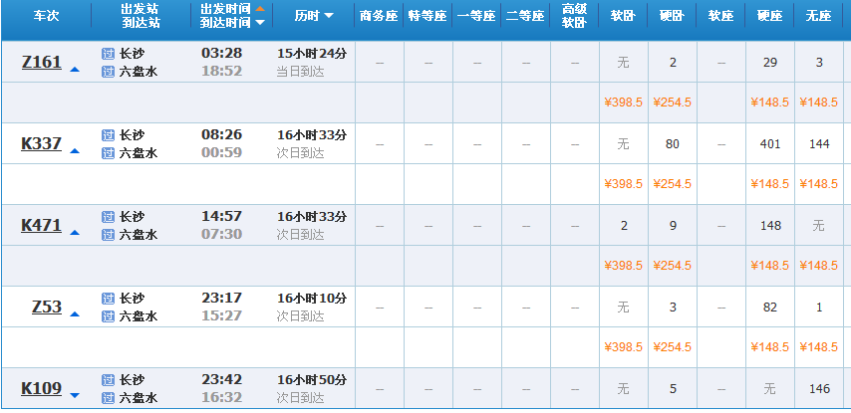Select 硬卧 count 9 for K471
Image resolution: width=851 pixels, height=413 pixels.
coord(673,226)
